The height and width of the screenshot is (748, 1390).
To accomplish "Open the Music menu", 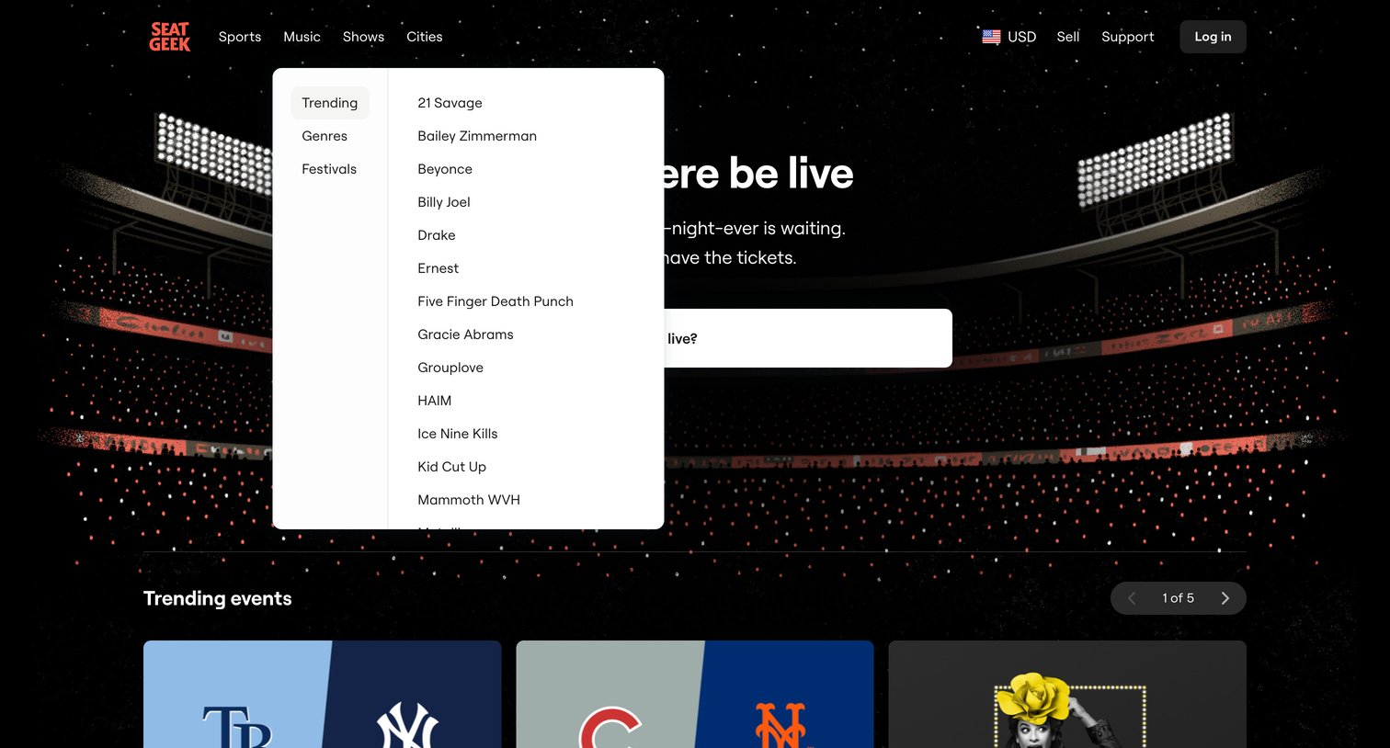I will click(x=302, y=37).
